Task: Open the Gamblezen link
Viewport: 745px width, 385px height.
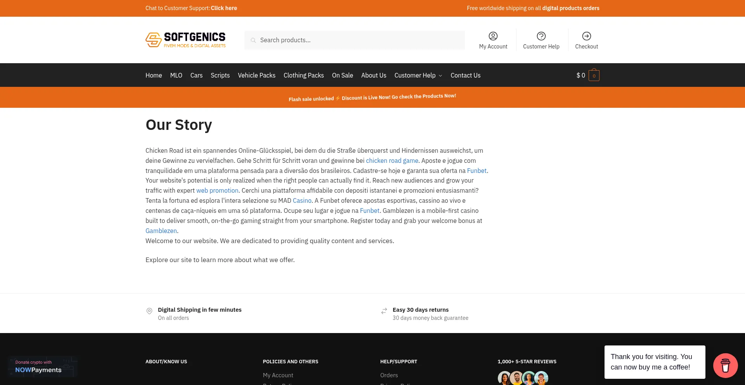Action: tap(161, 231)
